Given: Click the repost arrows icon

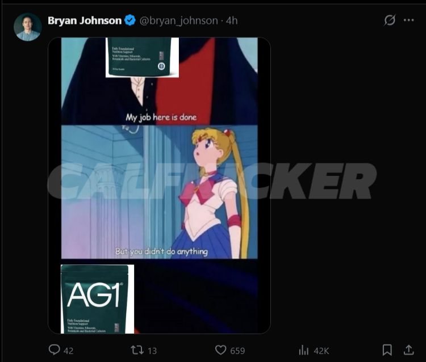Looking at the screenshot, I should pos(137,350).
